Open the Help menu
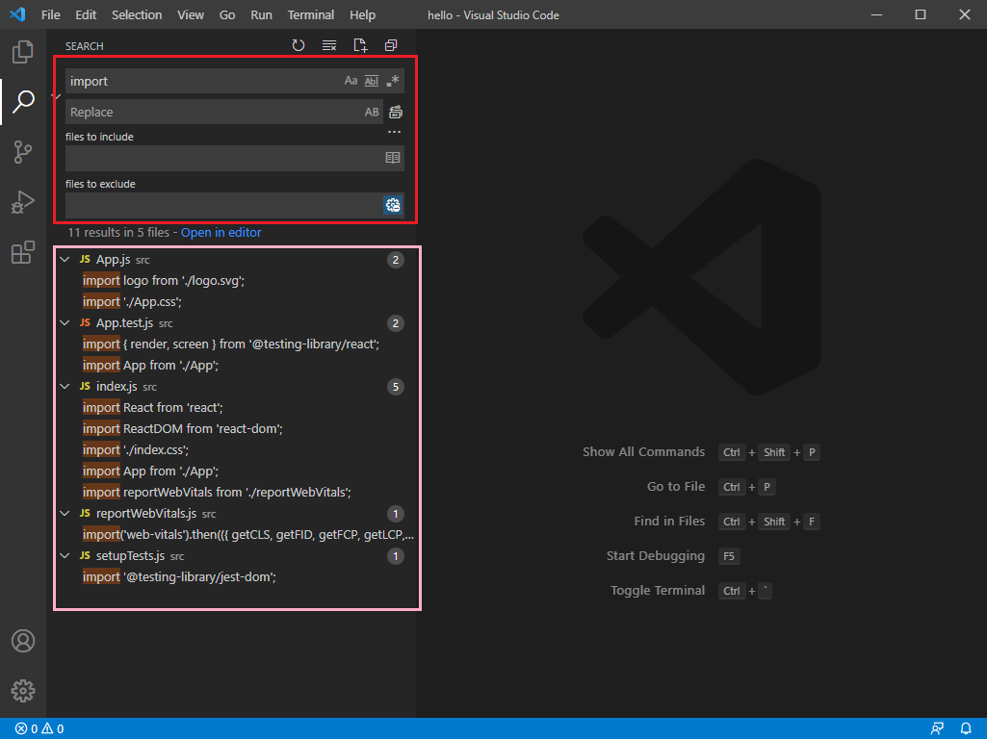The image size is (987, 739). [x=362, y=14]
